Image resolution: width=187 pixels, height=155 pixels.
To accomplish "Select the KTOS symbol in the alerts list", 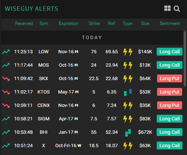I will [43, 92].
